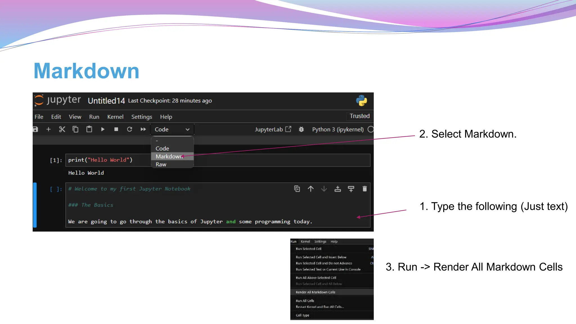The image size is (576, 324).
Task: Open the Run menu in main notebook
Action: point(94,117)
